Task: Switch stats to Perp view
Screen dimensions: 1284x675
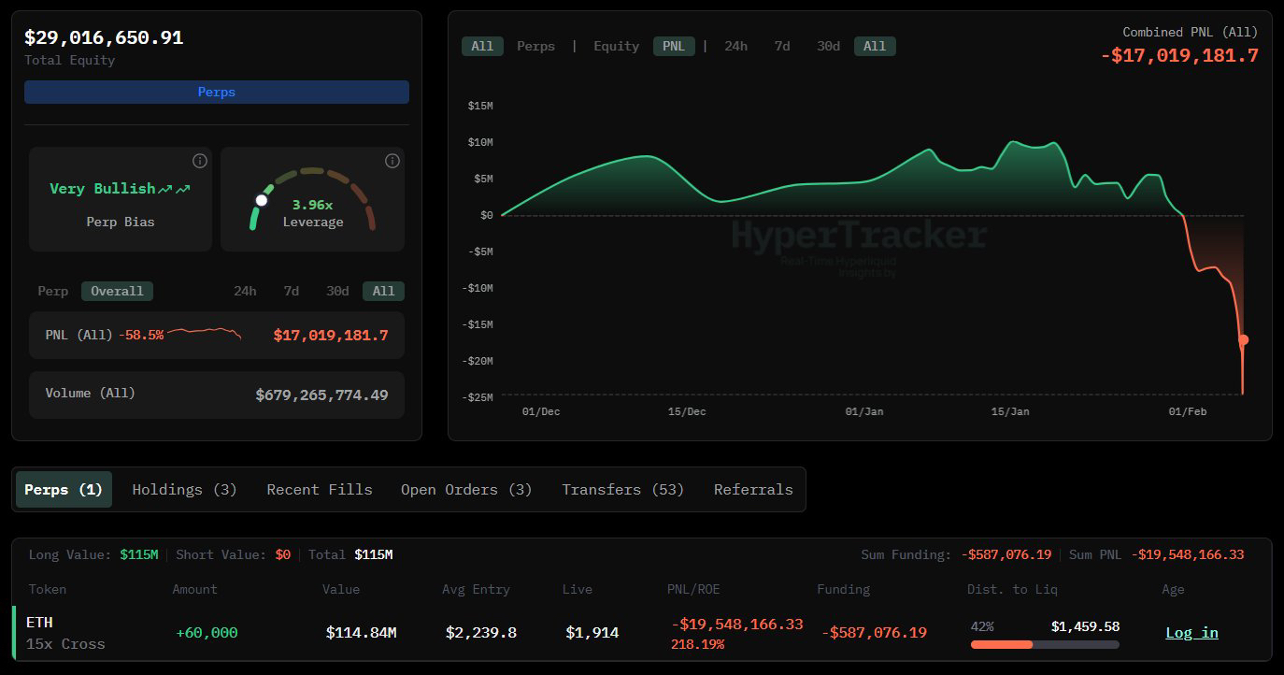Action: 52,291
